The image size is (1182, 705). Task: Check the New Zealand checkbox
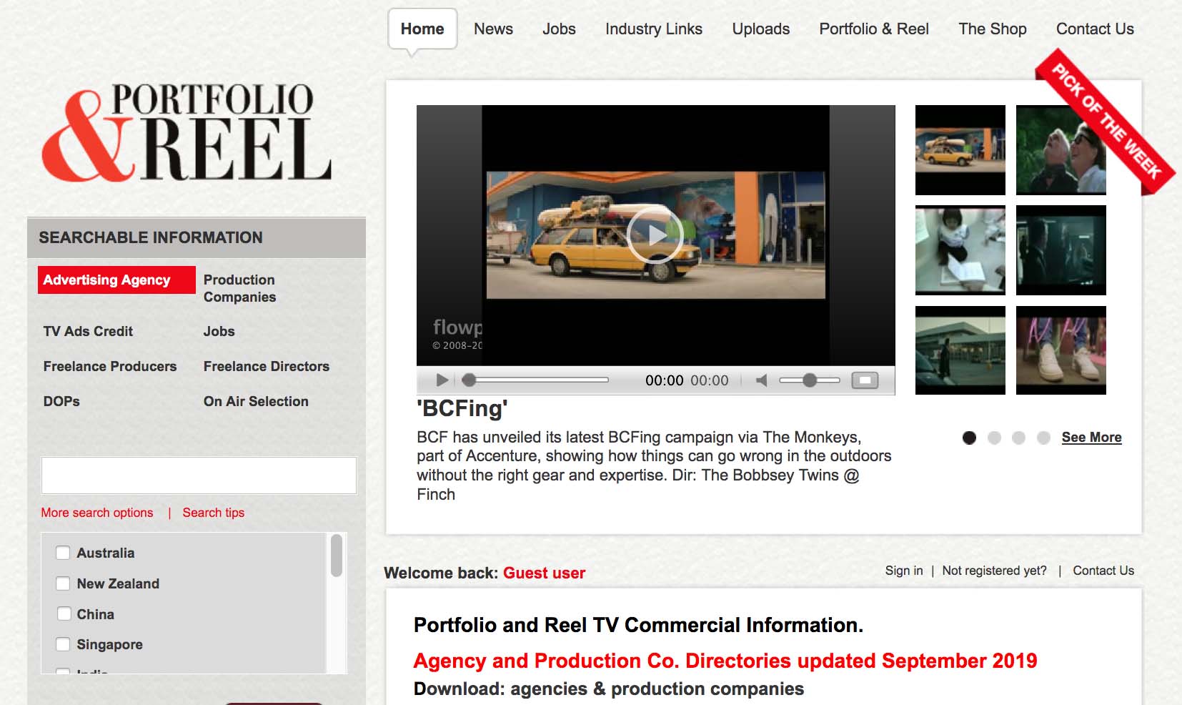pos(63,583)
